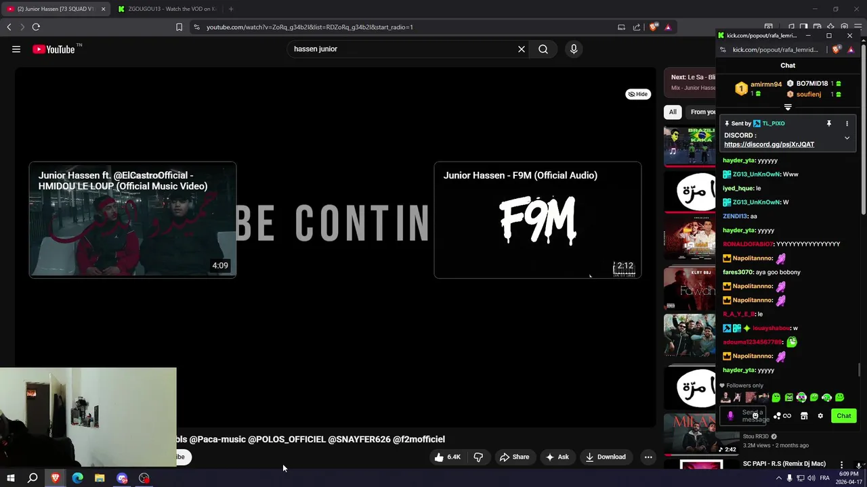Open the Brave Shields icon in the YouTube window
The height and width of the screenshot is (487, 867).
pyautogui.click(x=654, y=27)
